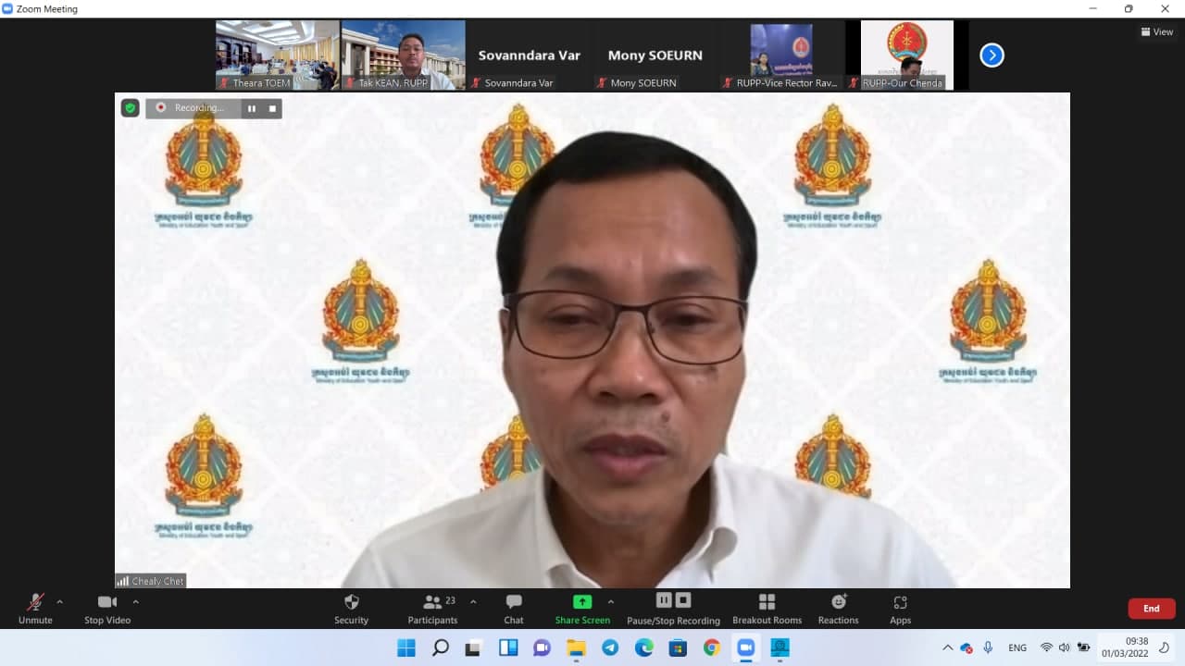Open the Apps panel
Screen dimensions: 1185x666
pyautogui.click(x=900, y=609)
